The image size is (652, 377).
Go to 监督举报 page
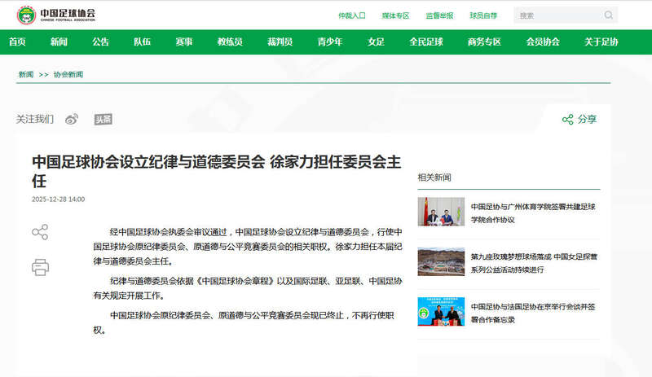(x=438, y=15)
